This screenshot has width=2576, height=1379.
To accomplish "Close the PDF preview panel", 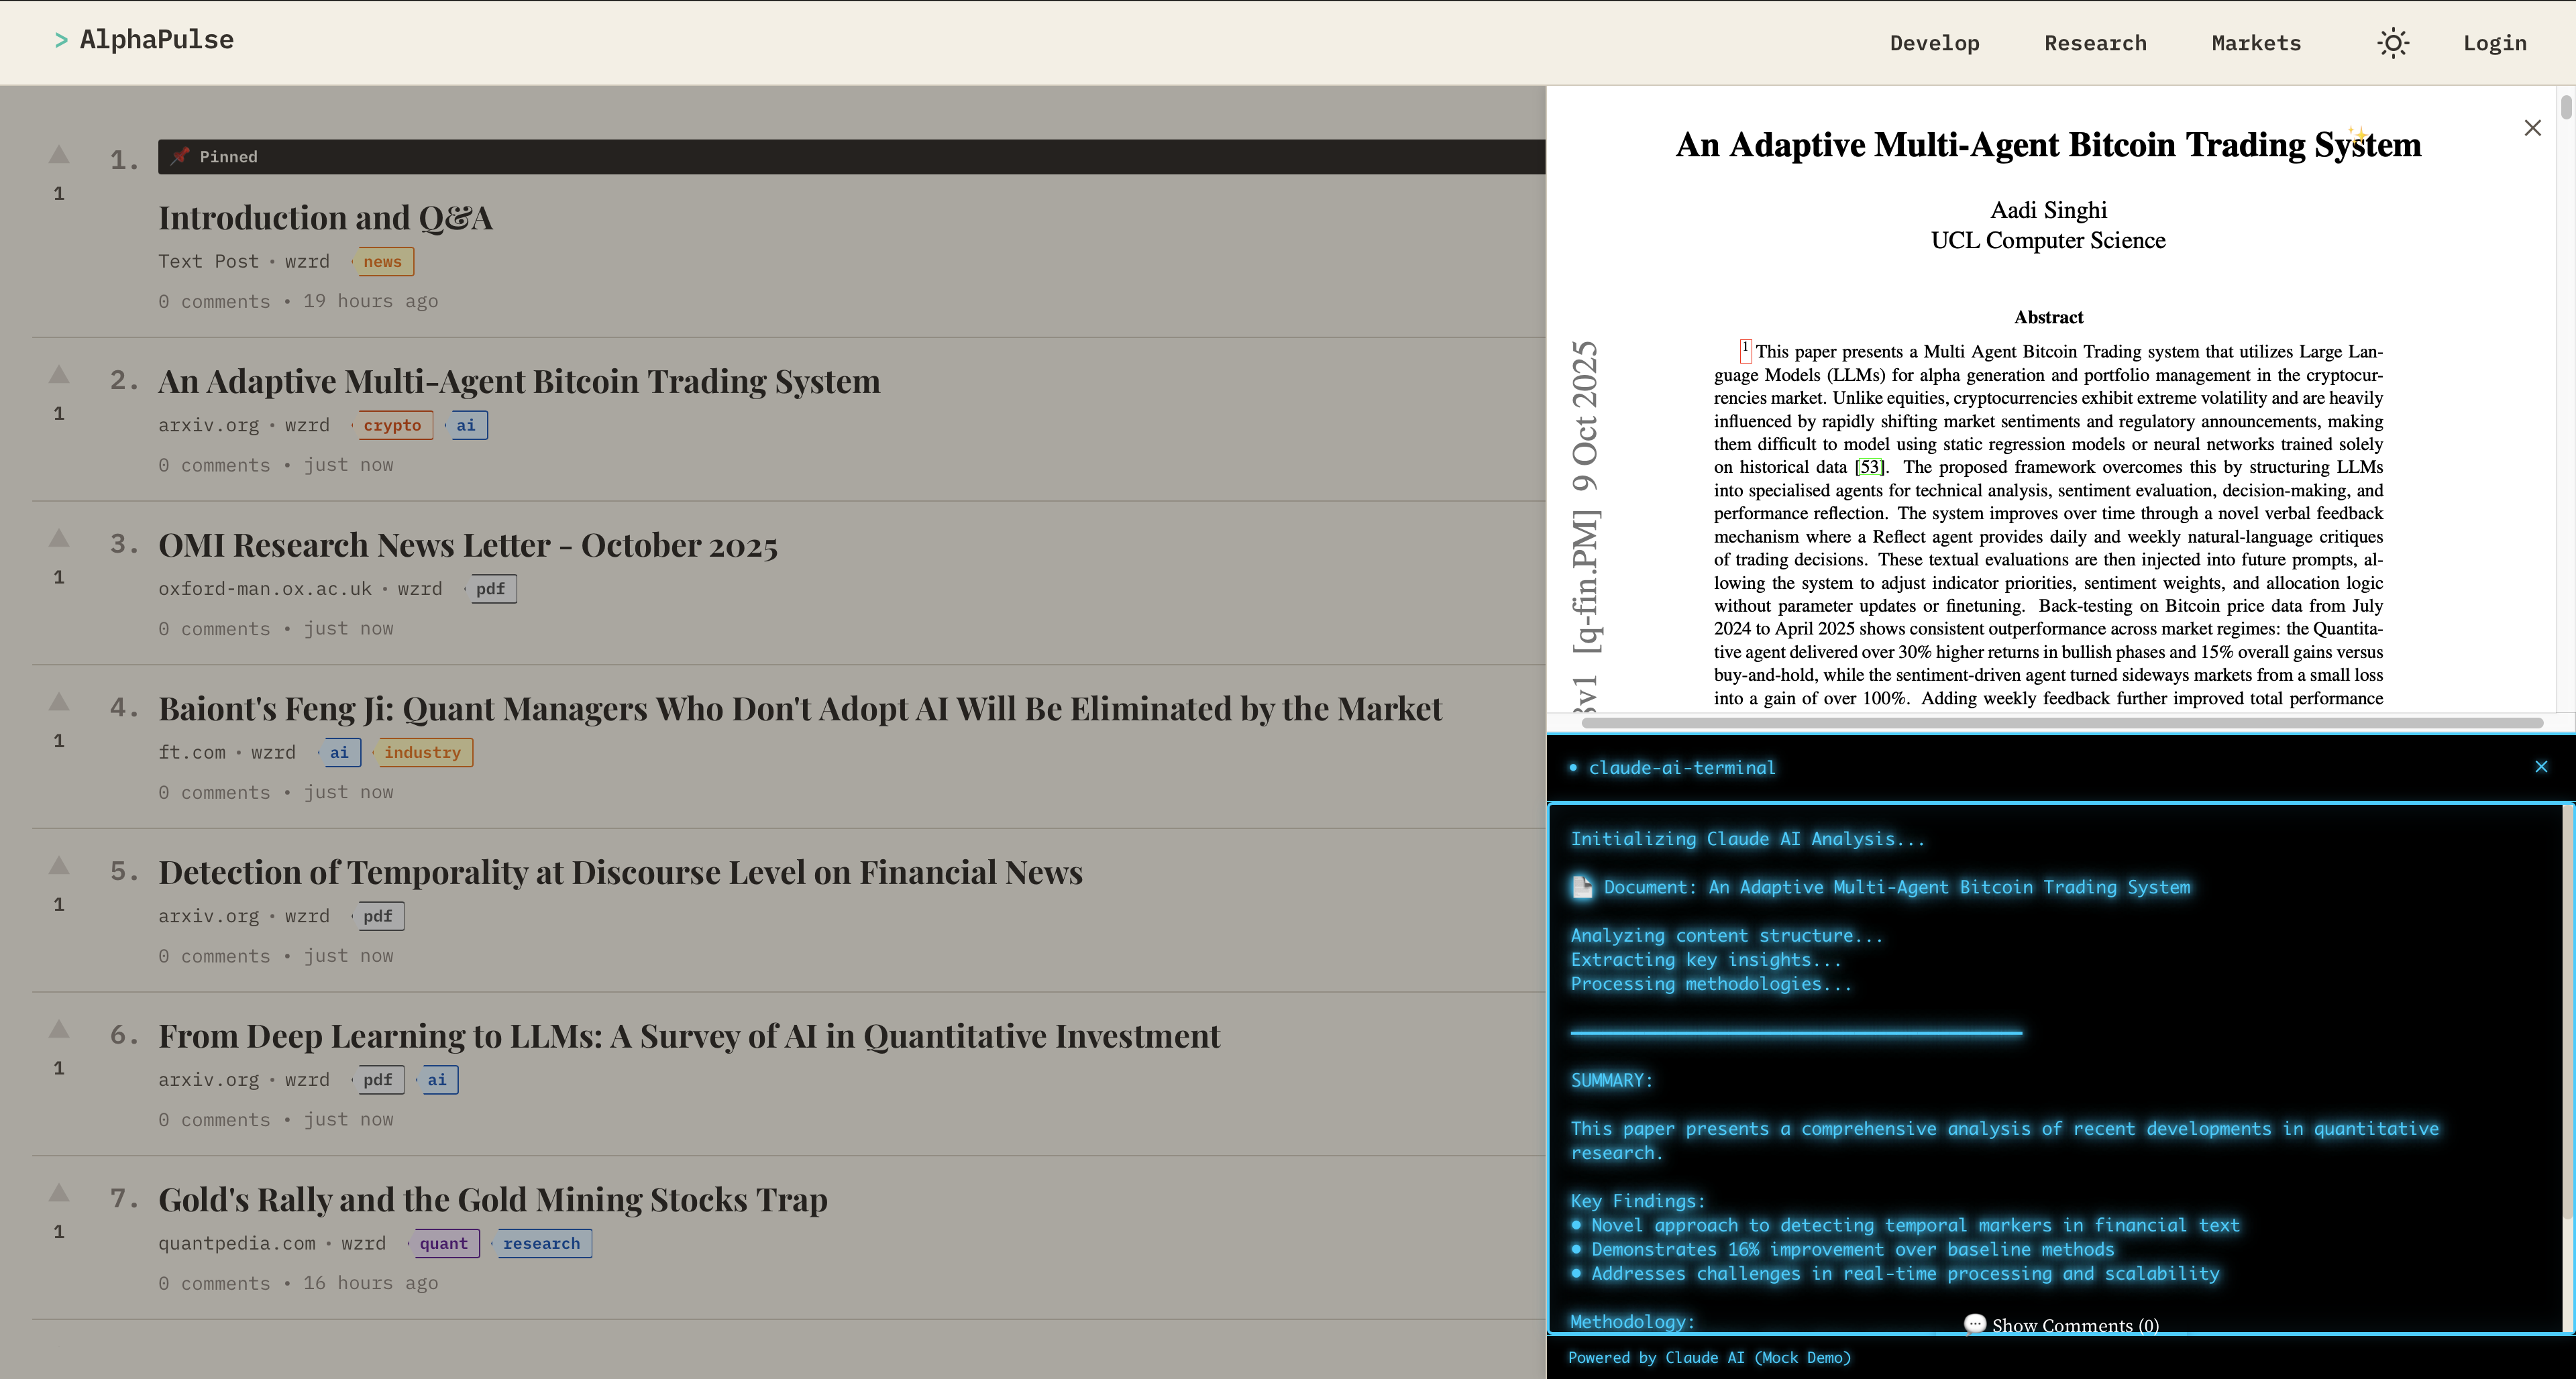I will (x=2532, y=128).
